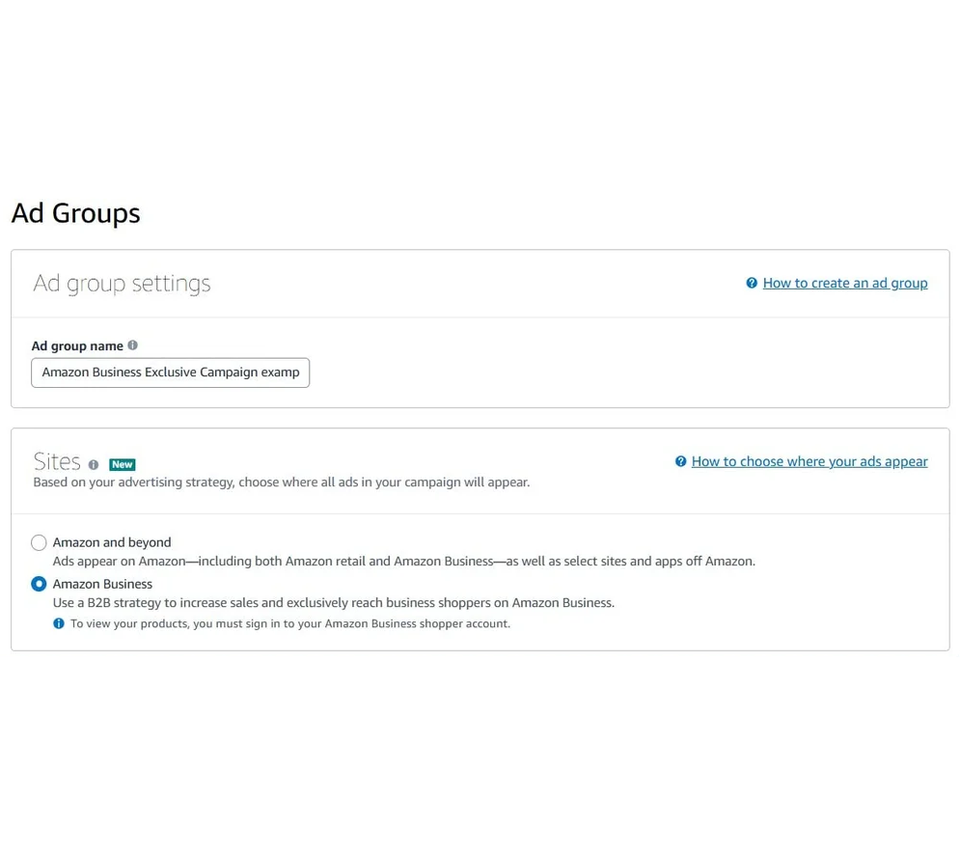
Task: Click the 'Ads appear on Amazon' description text
Action: pos(403,561)
